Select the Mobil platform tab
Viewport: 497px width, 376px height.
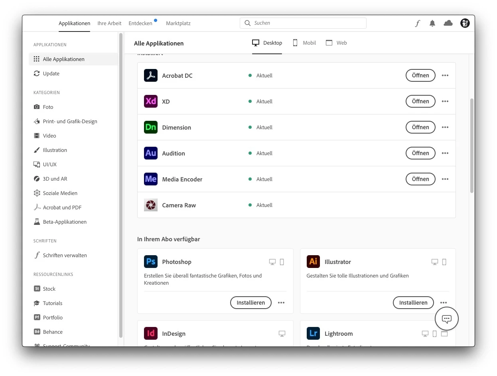(x=304, y=43)
